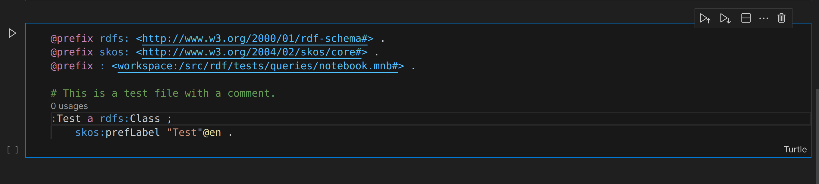The height and width of the screenshot is (184, 819).
Task: Click the "Test"@en string literal
Action: [x=194, y=133]
